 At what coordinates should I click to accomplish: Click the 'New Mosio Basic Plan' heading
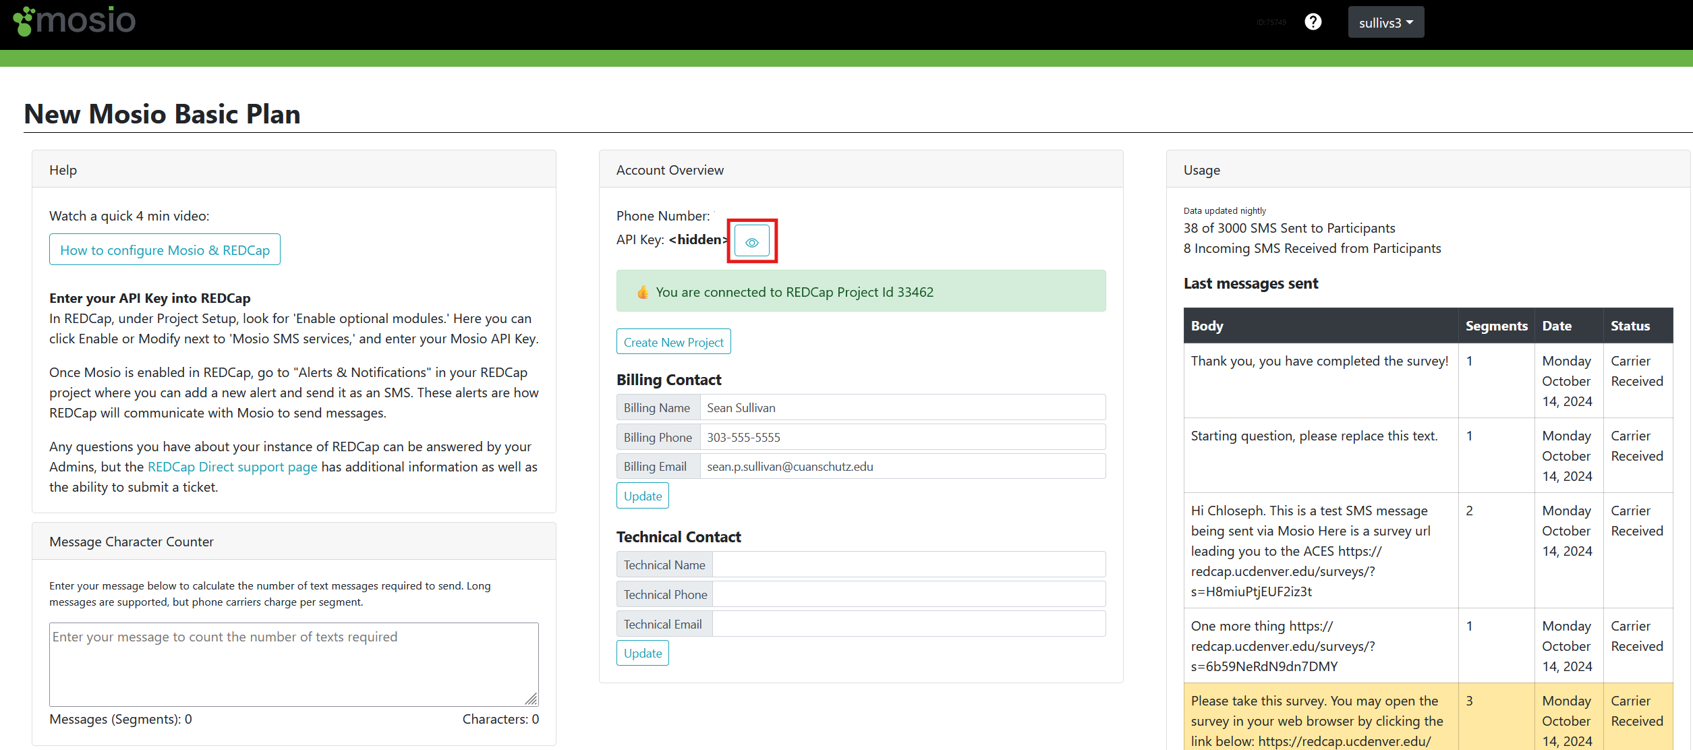[162, 113]
